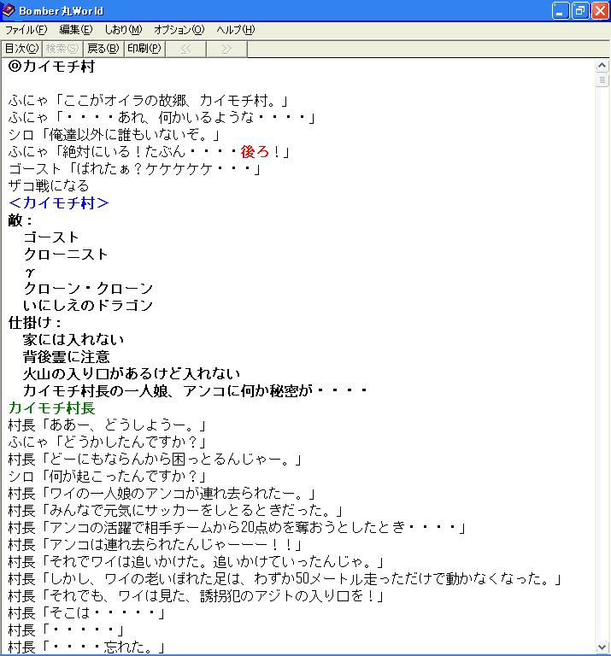
Task: Click the 検索(S) search button
Action: tap(62, 49)
